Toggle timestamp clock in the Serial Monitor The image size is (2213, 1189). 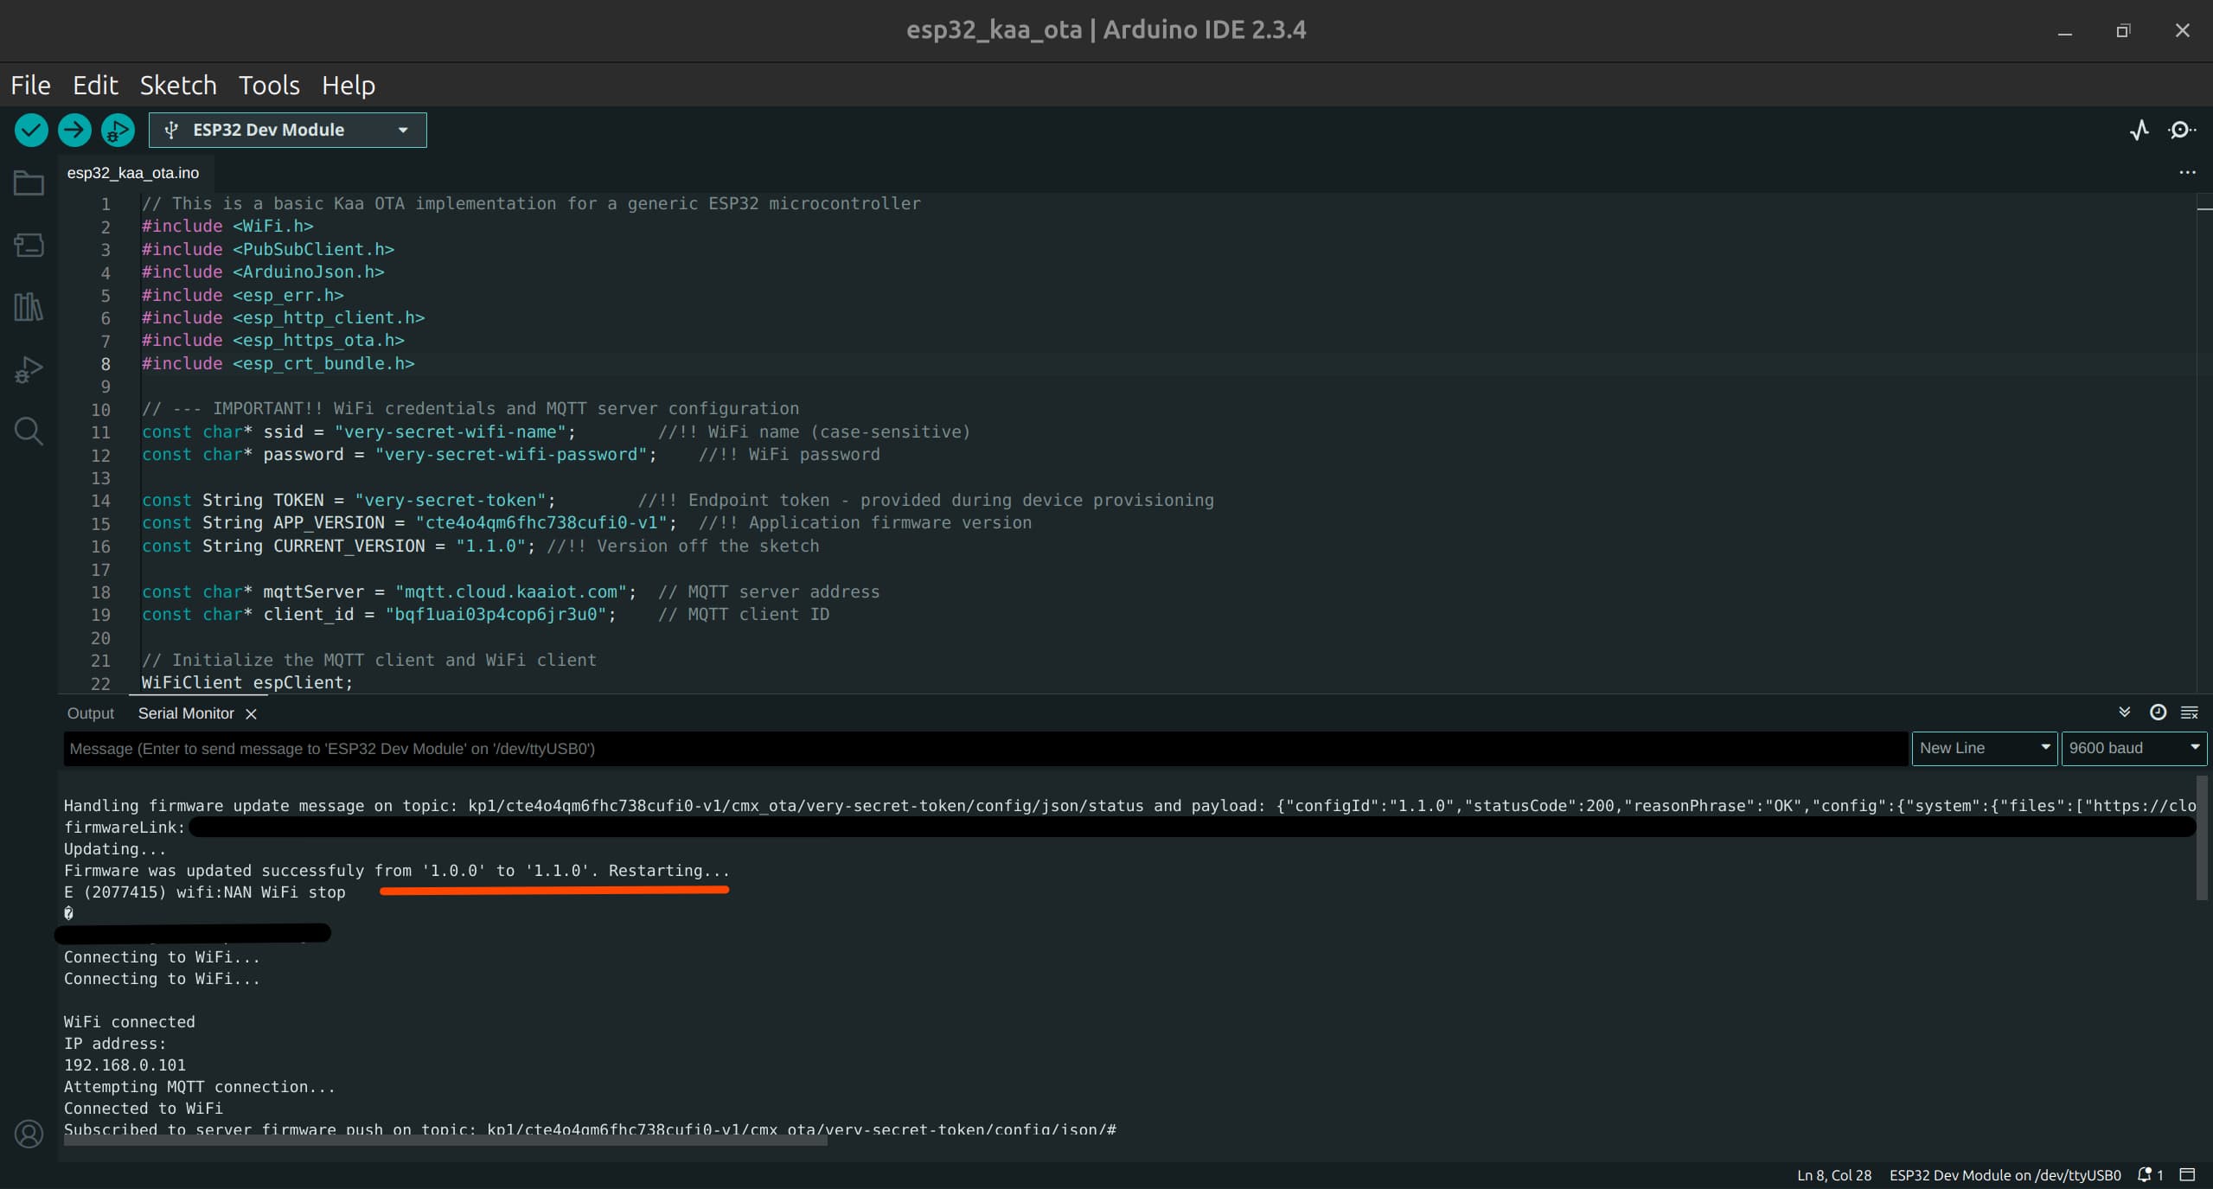(2159, 713)
